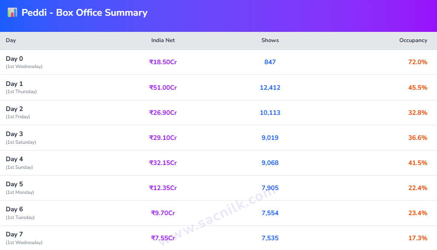Click the bar chart icon beside Peddi title
The width and height of the screenshot is (437, 250).
pos(12,12)
